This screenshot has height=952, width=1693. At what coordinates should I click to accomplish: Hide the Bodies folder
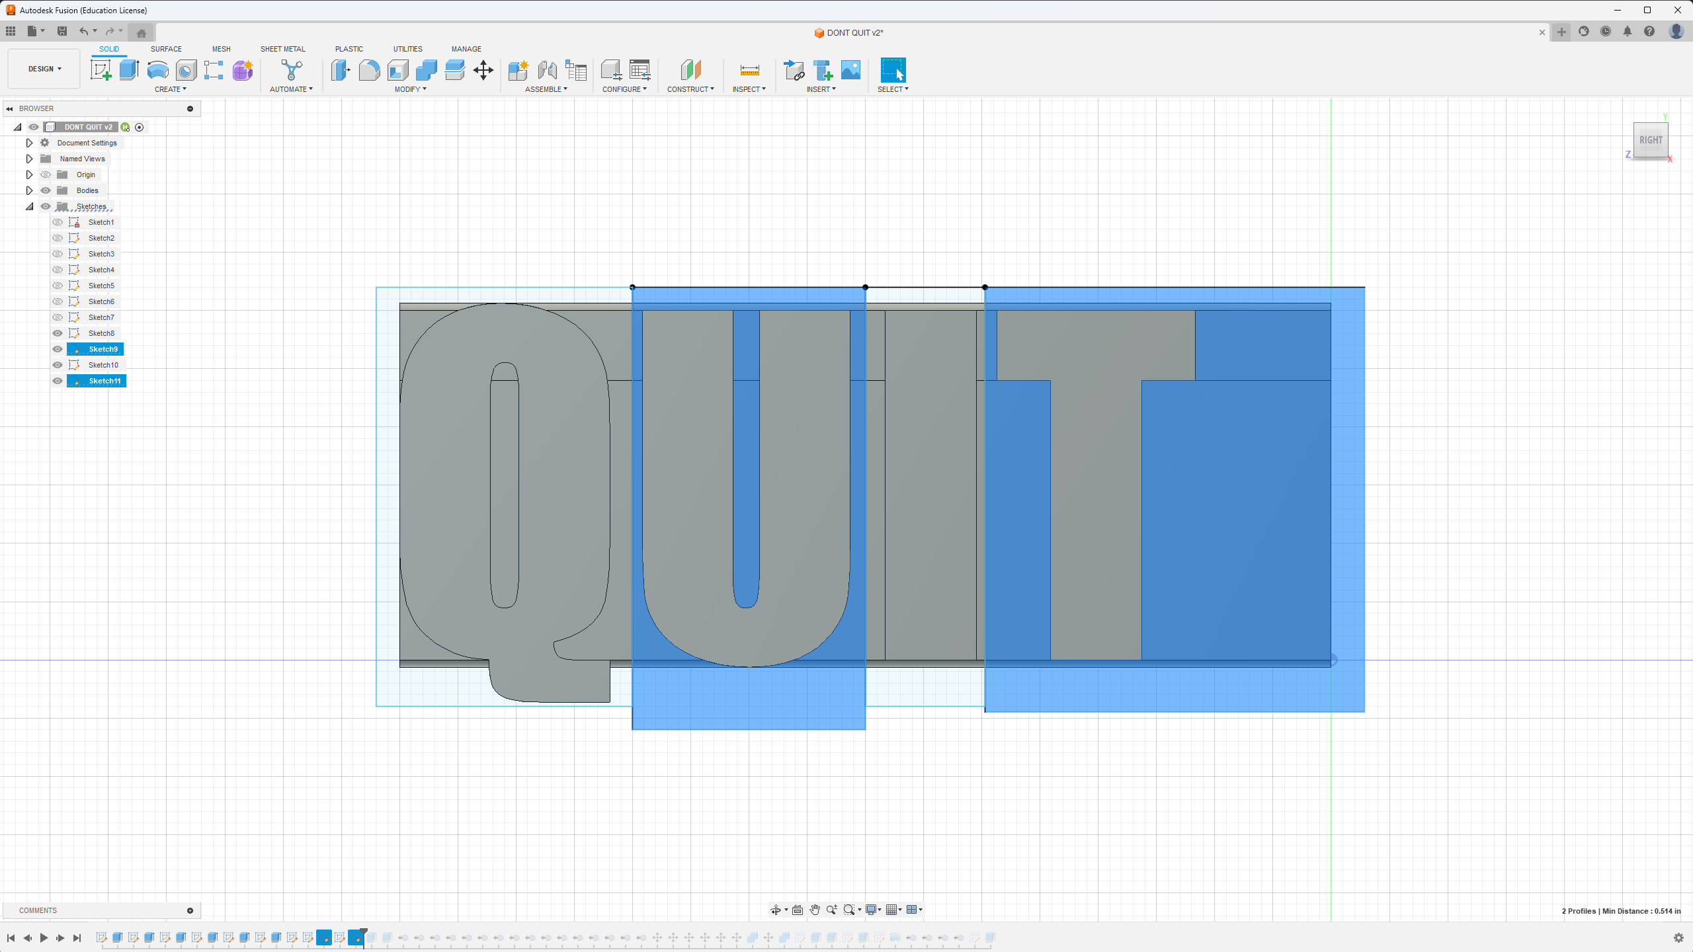(46, 190)
